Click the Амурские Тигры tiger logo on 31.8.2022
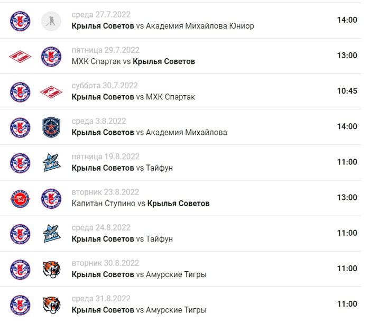370x323 pixels. tap(51, 304)
